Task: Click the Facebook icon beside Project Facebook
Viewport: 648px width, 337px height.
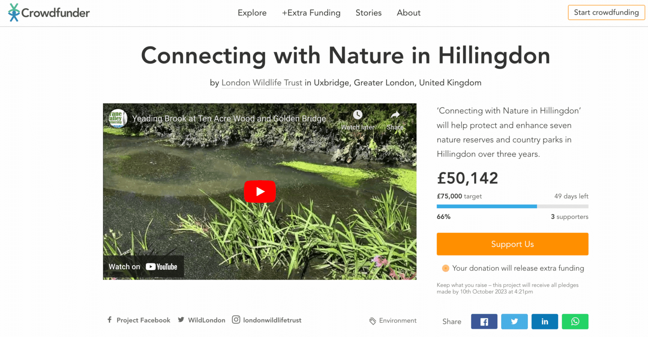Action: coord(109,320)
